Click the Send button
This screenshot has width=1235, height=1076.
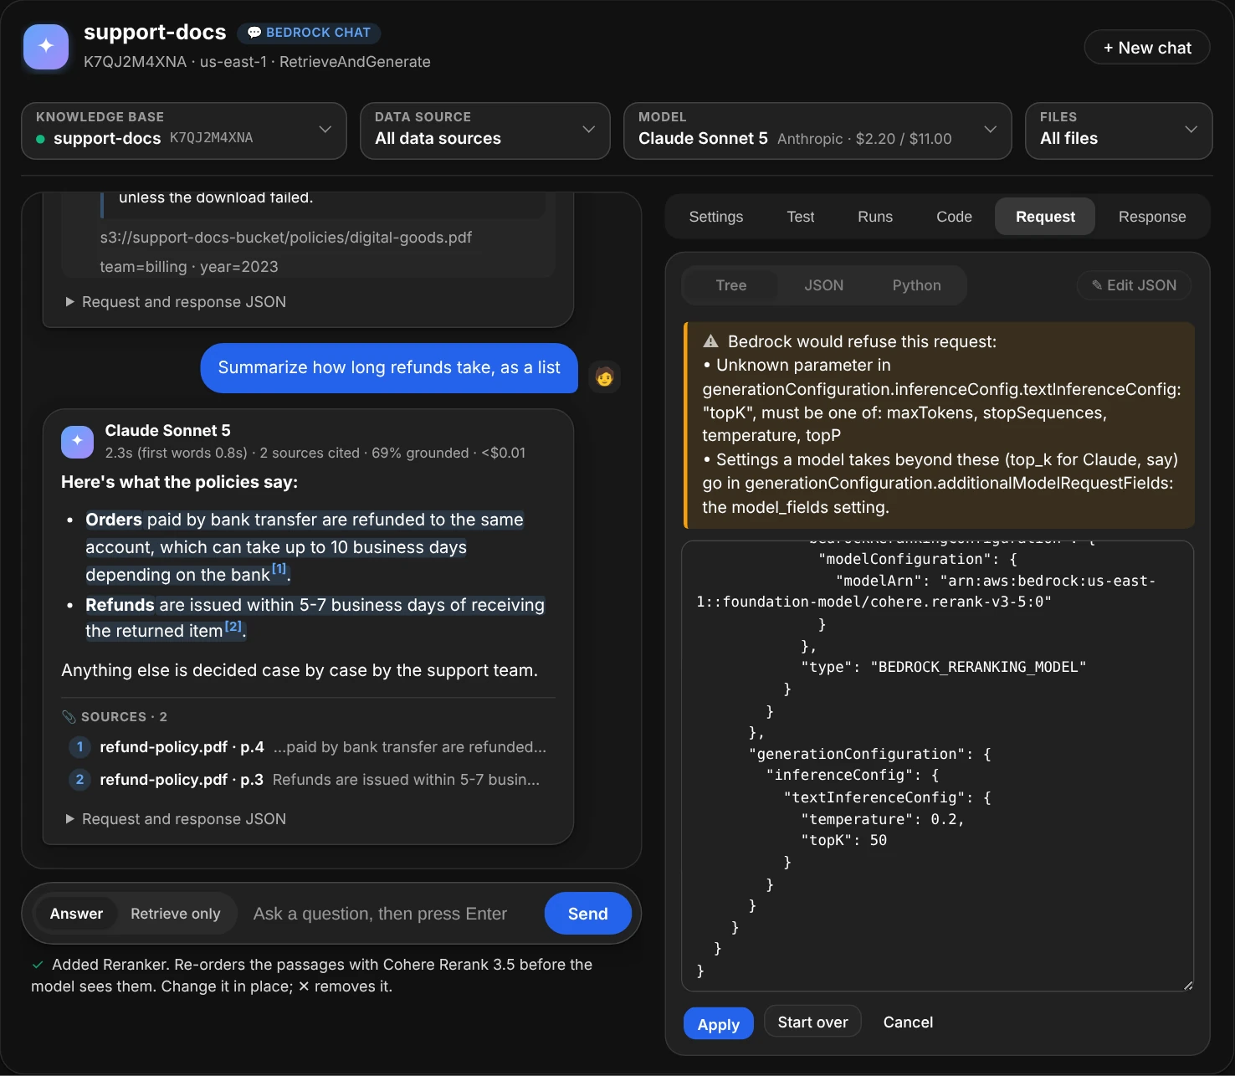588,914
